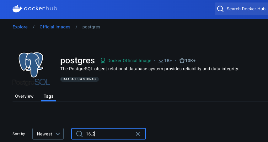This screenshot has height=142, width=268.
Task: Click the PostgreSQL description sentence
Action: pos(150,69)
